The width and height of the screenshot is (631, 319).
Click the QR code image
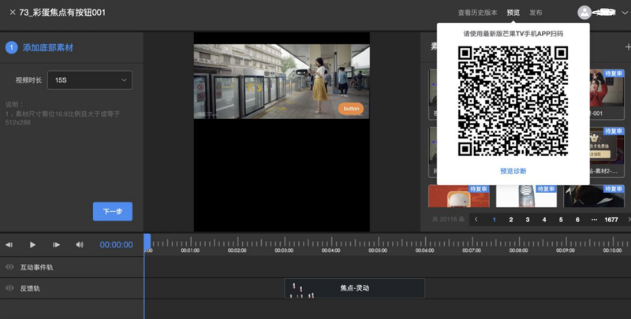click(x=513, y=101)
